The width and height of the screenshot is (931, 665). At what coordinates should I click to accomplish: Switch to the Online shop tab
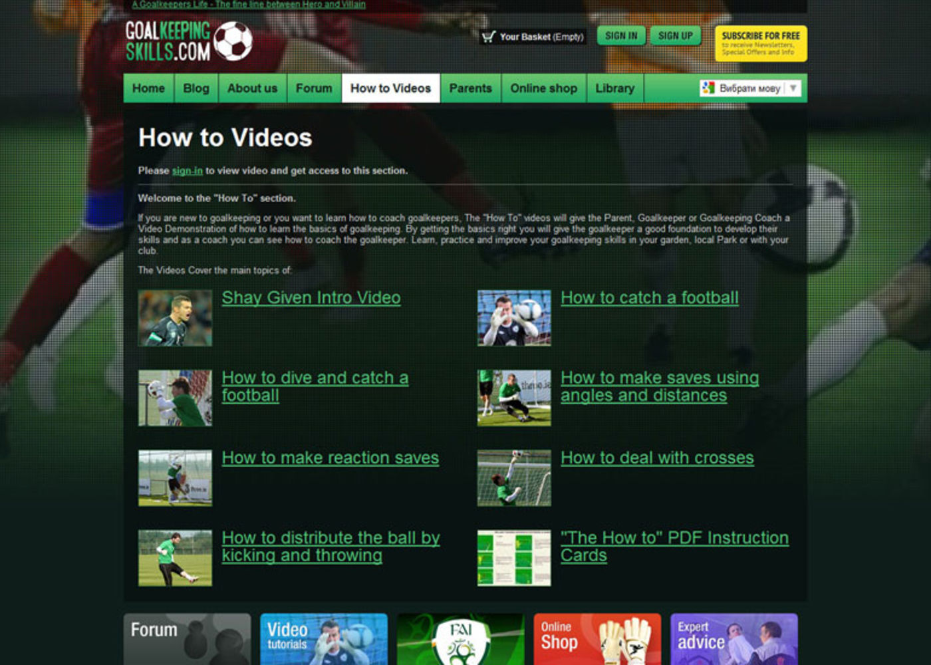tap(543, 88)
